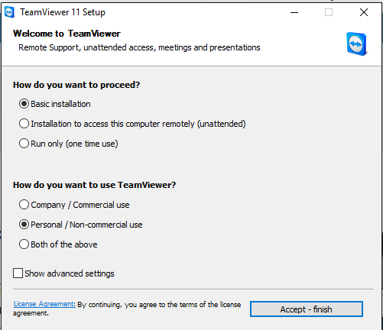Pick the Both of the above option

tap(58, 244)
